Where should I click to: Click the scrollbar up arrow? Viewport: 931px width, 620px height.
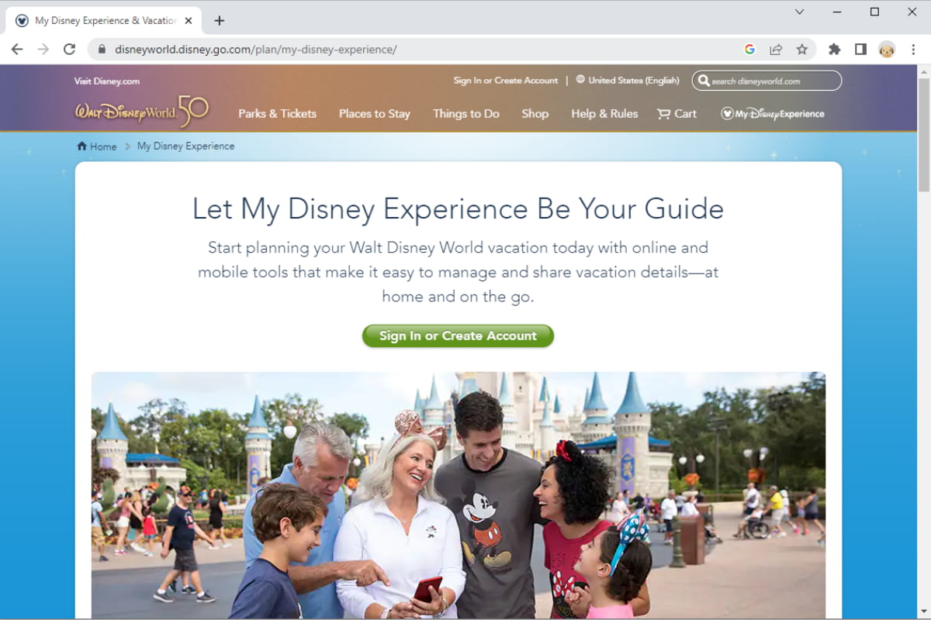click(923, 71)
